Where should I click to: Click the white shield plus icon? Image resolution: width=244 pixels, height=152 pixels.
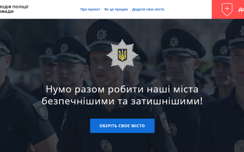[x=227, y=9]
